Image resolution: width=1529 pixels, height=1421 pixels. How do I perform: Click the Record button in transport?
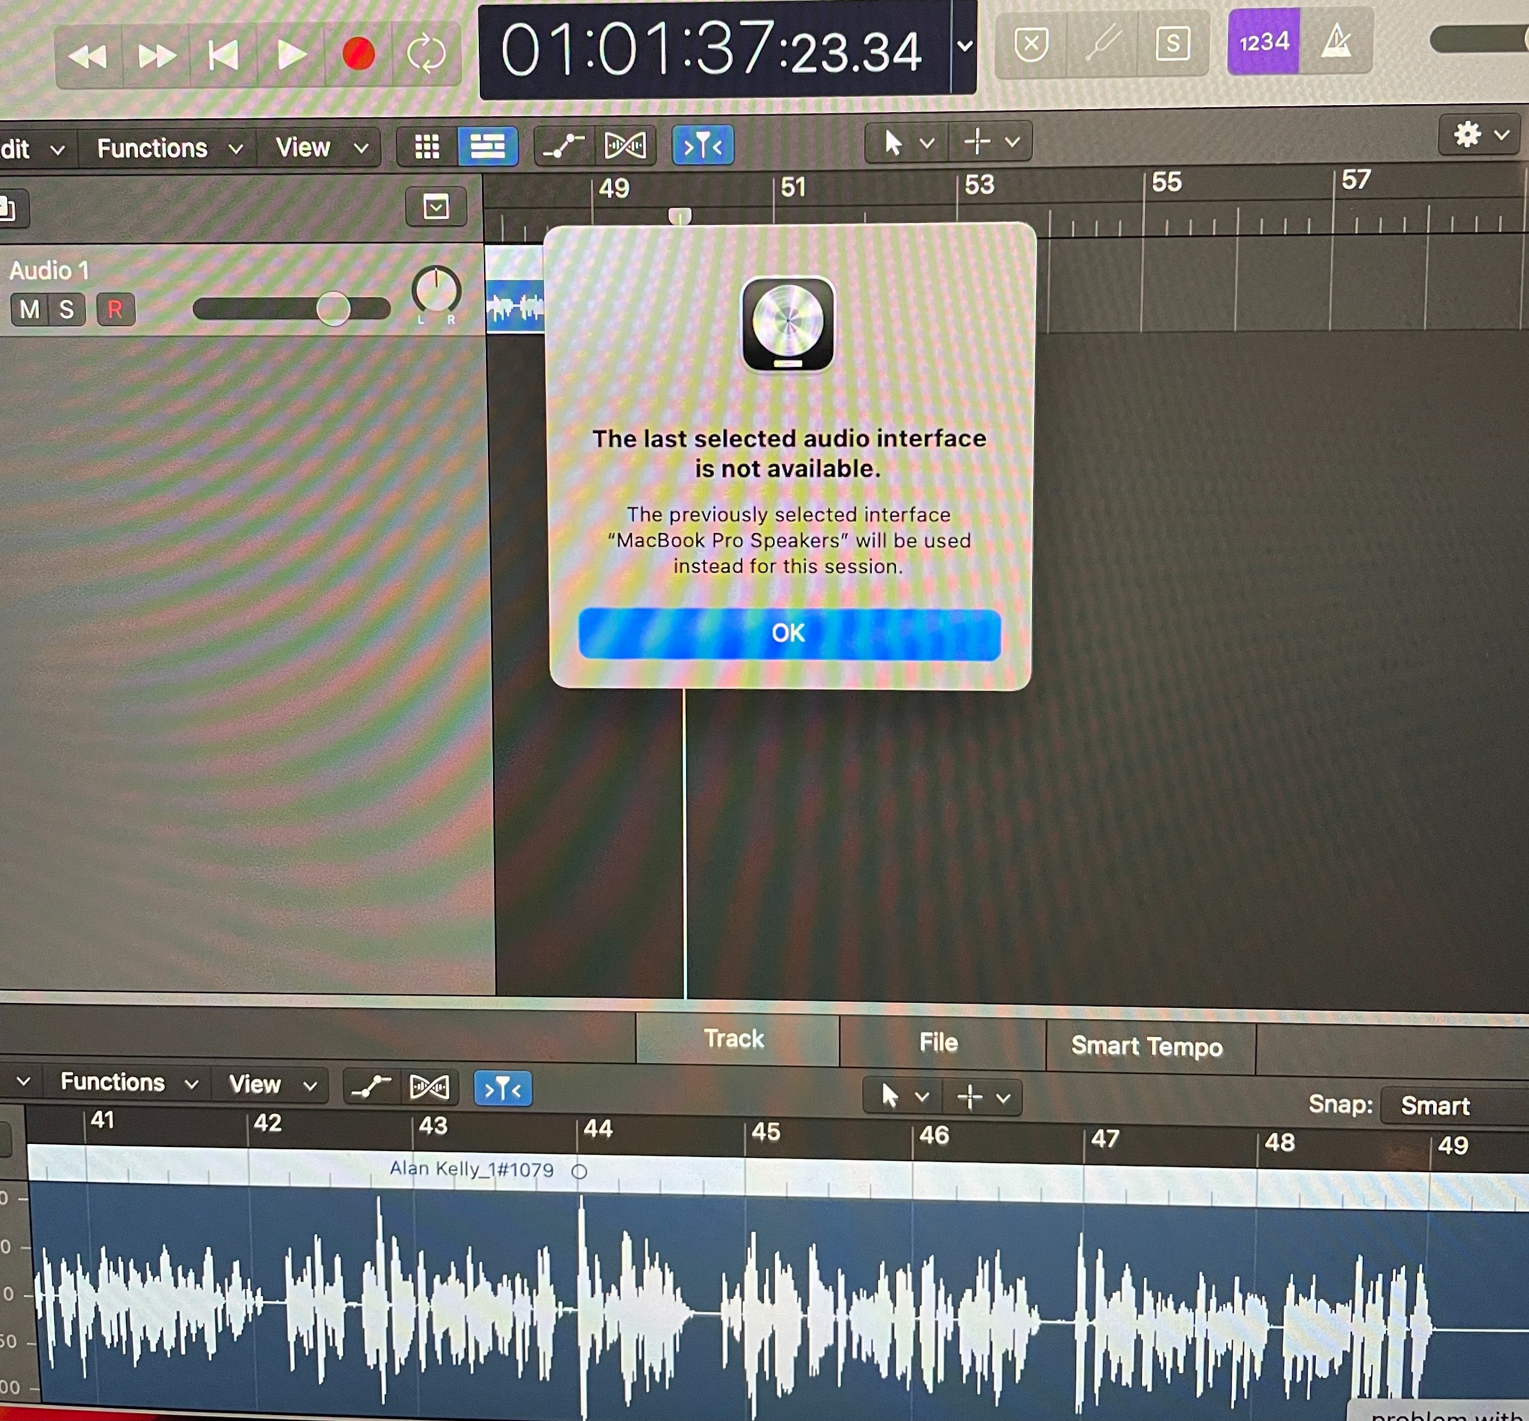(358, 54)
